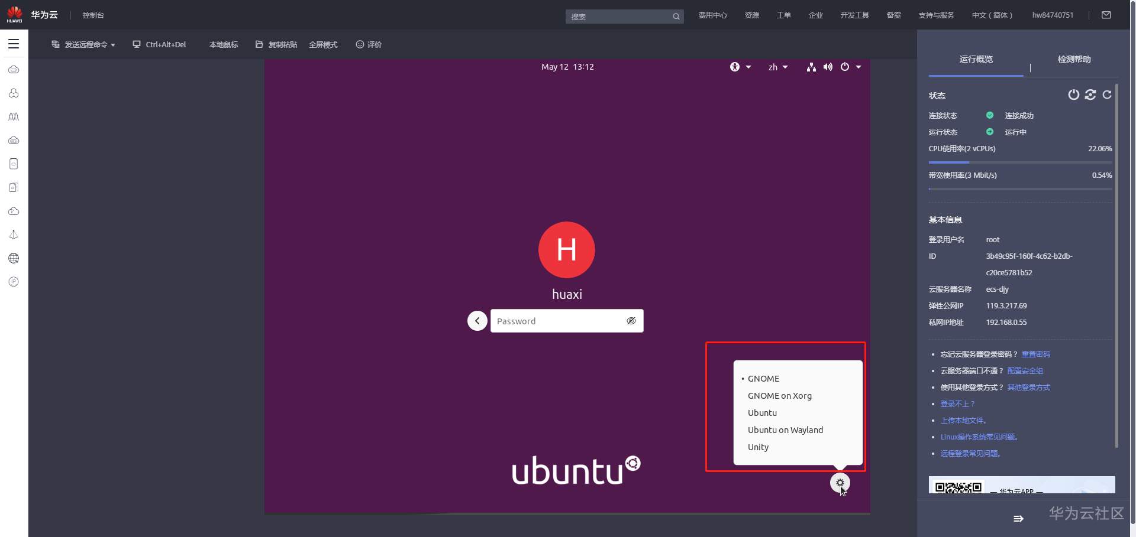
Task: Click the 重置密码 link
Action: pos(1036,354)
